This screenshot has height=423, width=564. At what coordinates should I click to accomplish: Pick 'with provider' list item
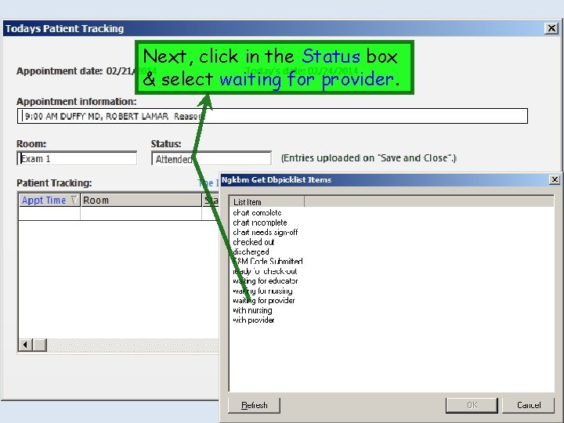253,320
